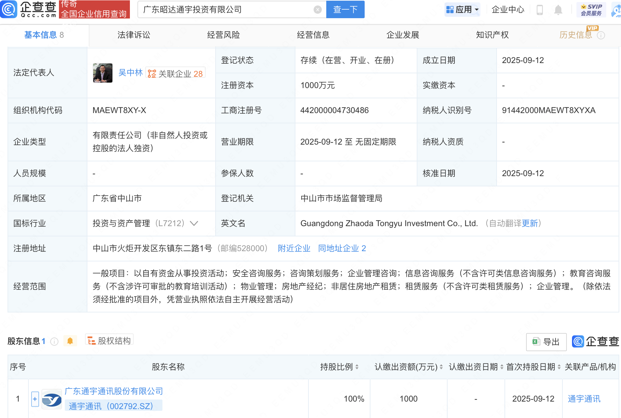Open 通宇通讯 related product link
The width and height of the screenshot is (621, 418).
[584, 399]
